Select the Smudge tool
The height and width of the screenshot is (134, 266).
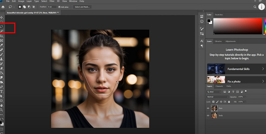2,77
